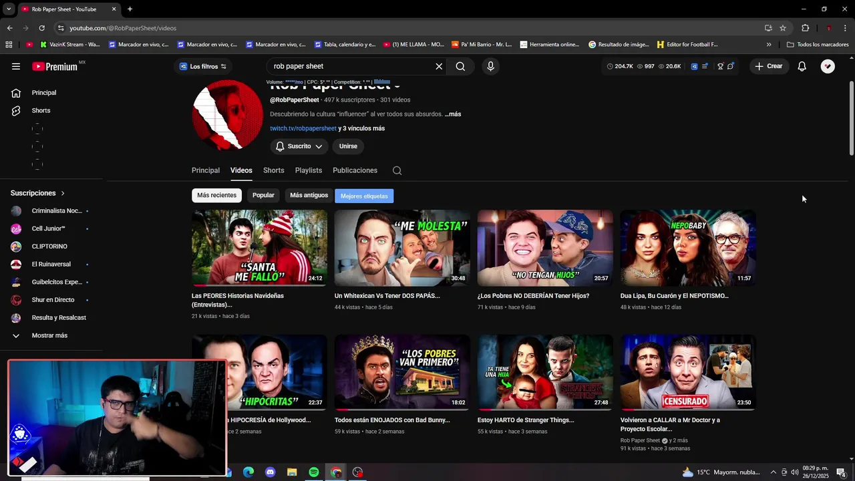Open File Explorer from the taskbar

[292, 472]
